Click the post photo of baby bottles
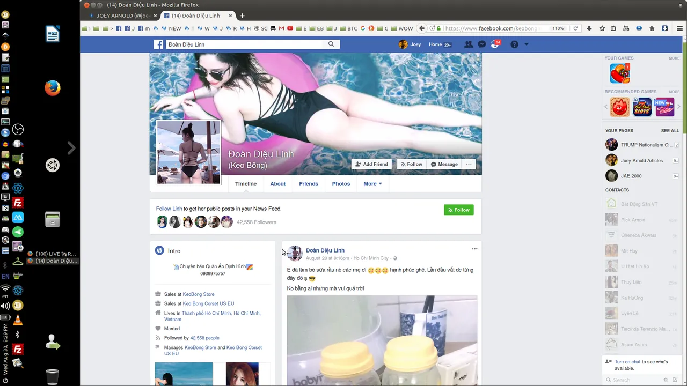 [x=382, y=340]
